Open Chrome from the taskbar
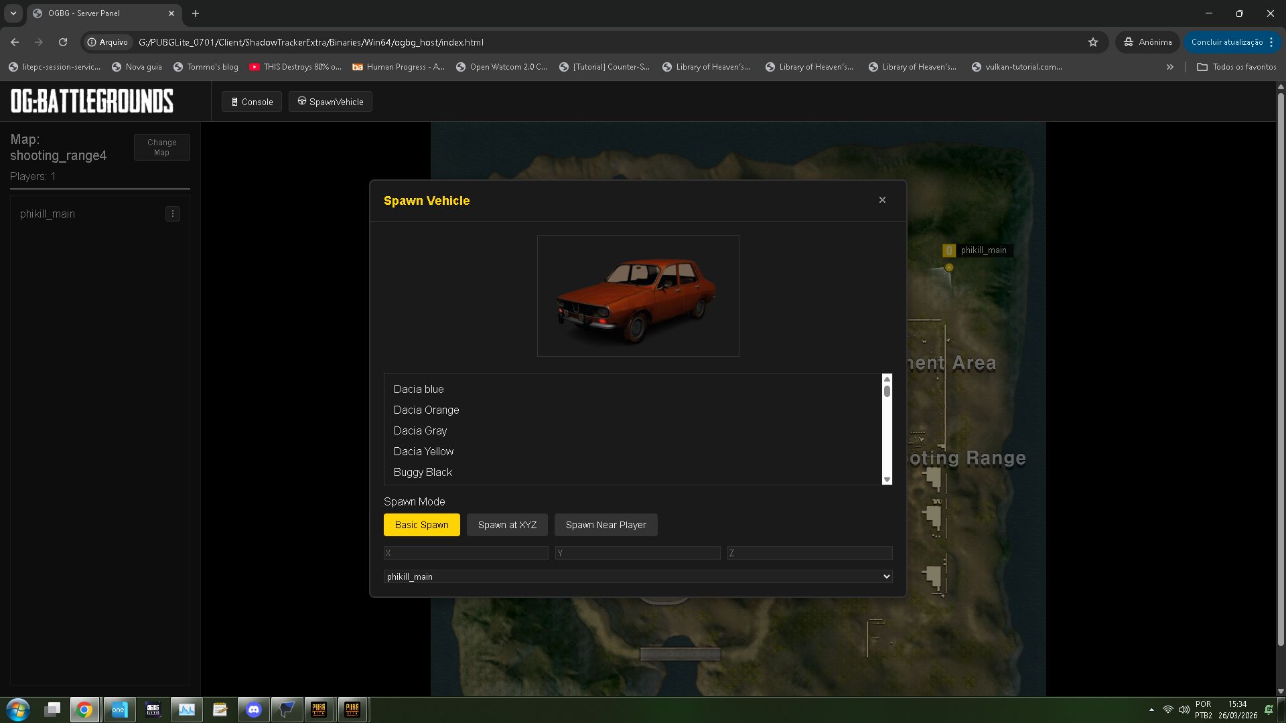 click(85, 710)
